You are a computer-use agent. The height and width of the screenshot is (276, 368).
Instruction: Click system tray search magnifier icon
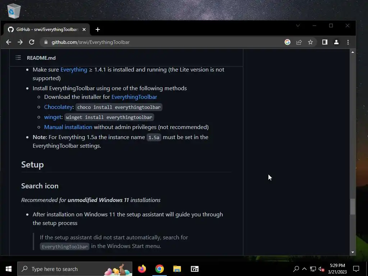tap(296, 269)
